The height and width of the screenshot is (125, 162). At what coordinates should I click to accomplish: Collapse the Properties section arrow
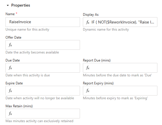(8, 5)
